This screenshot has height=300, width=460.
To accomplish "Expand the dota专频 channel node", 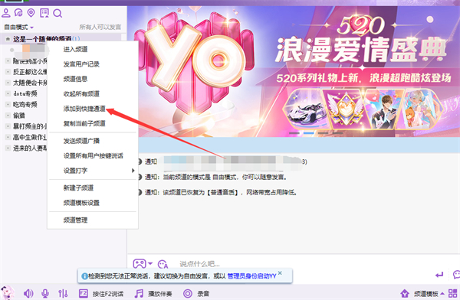I will point(8,93).
